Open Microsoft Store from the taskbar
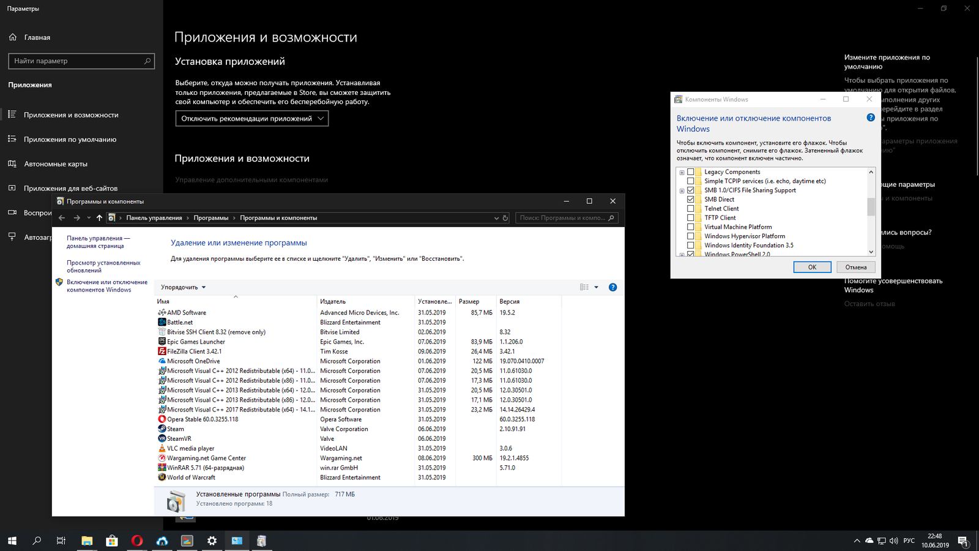Screen dimensions: 979x551 coord(112,541)
